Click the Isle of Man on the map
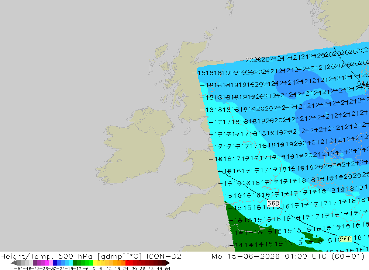Image resolution: width=369 pixels, height=270 pixels. (x=187, y=131)
